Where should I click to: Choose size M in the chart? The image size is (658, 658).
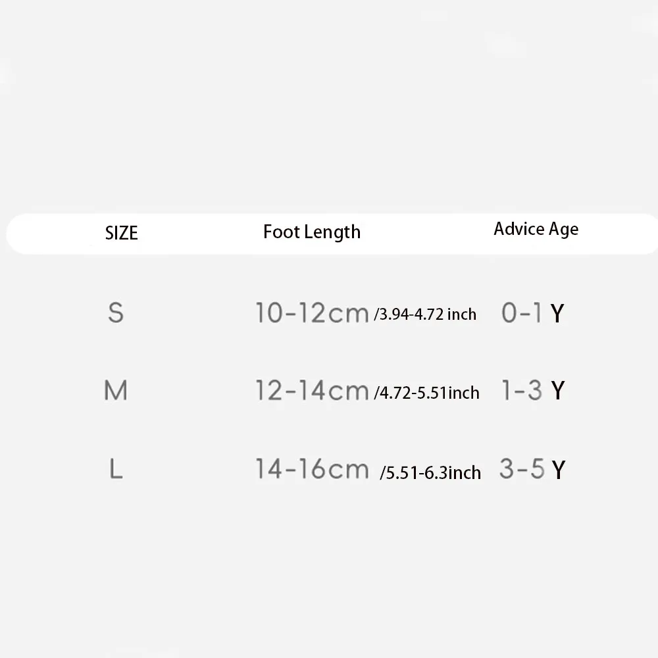point(116,391)
